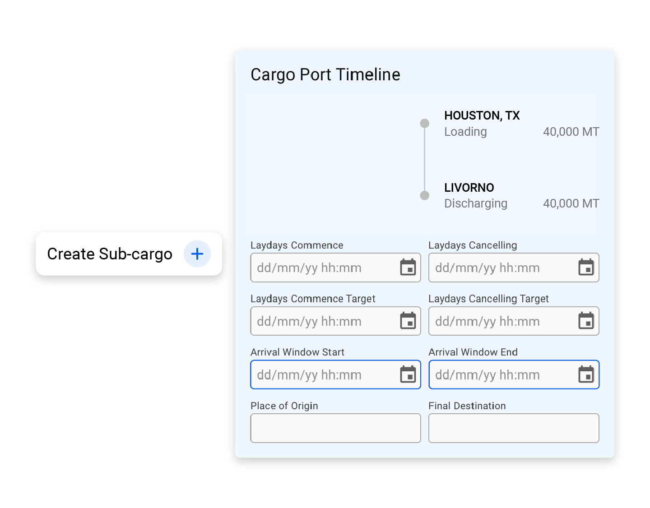The width and height of the screenshot is (650, 508).
Task: Click into Laydays Commence Target field
Action: tap(335, 321)
